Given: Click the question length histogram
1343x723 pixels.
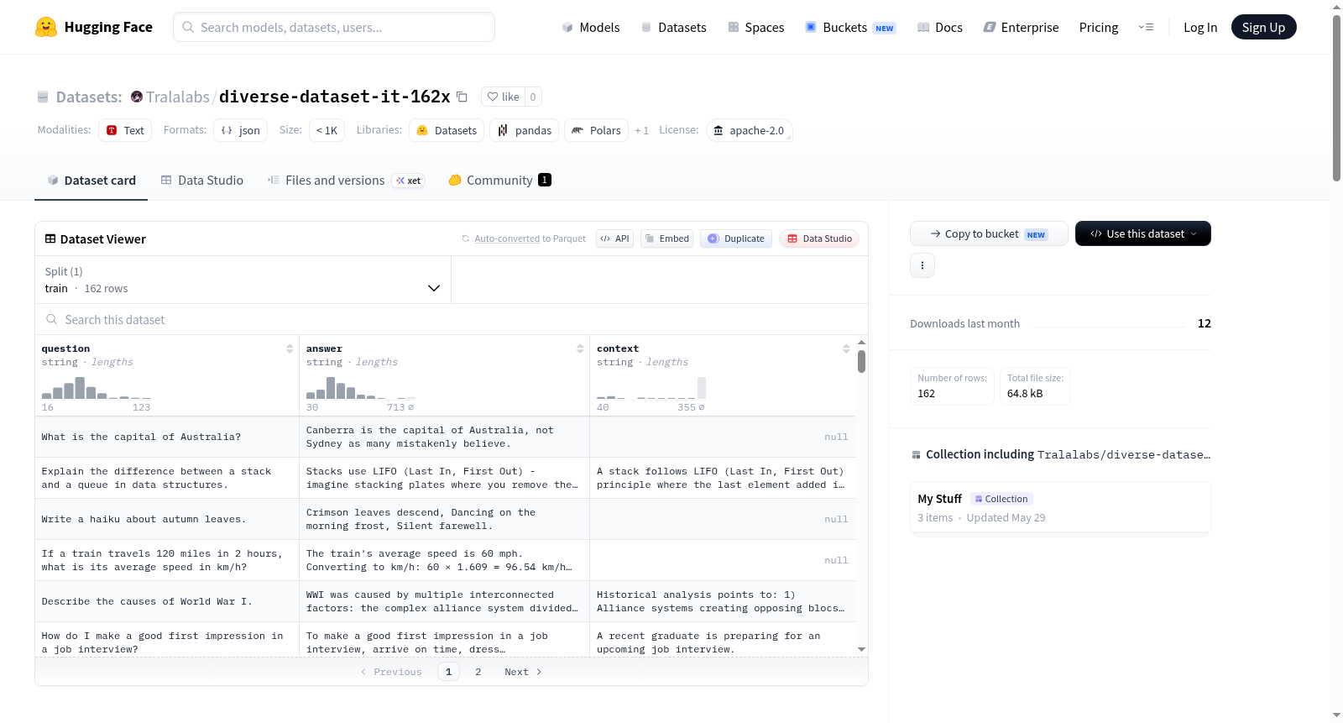Looking at the screenshot, I should 97,388.
